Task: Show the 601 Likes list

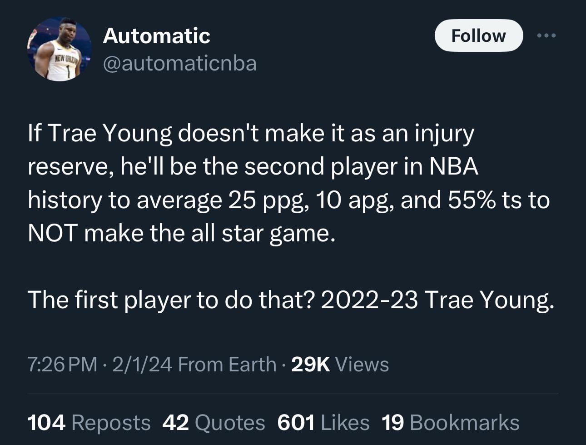Action: pos(323,422)
